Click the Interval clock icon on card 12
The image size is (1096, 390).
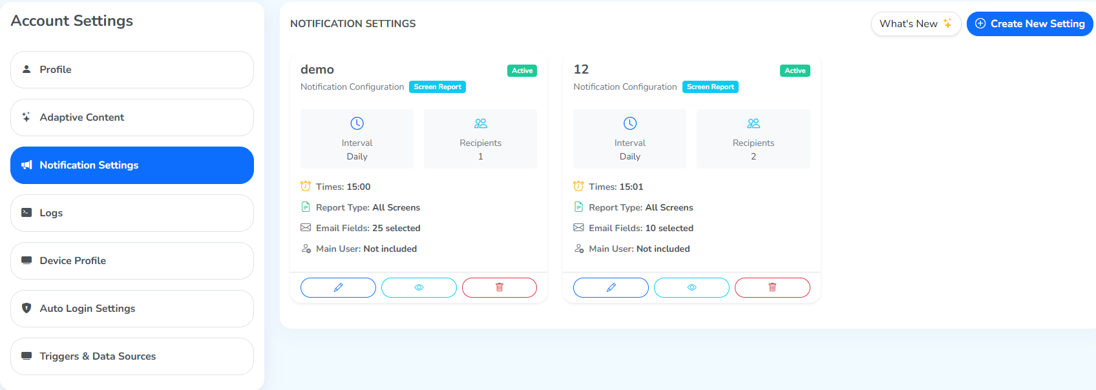point(630,123)
